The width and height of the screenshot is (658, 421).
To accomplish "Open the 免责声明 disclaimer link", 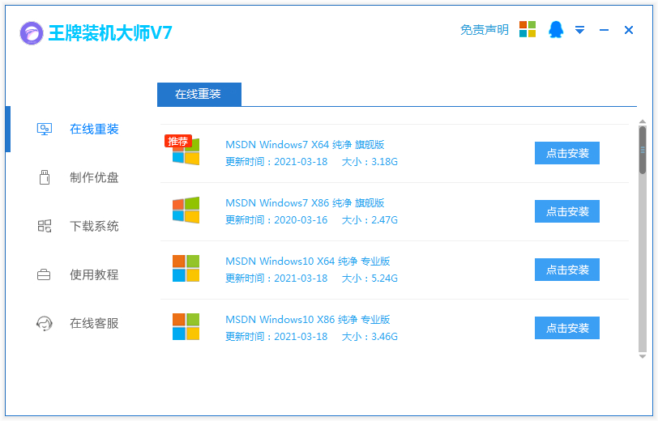I will click(x=485, y=30).
